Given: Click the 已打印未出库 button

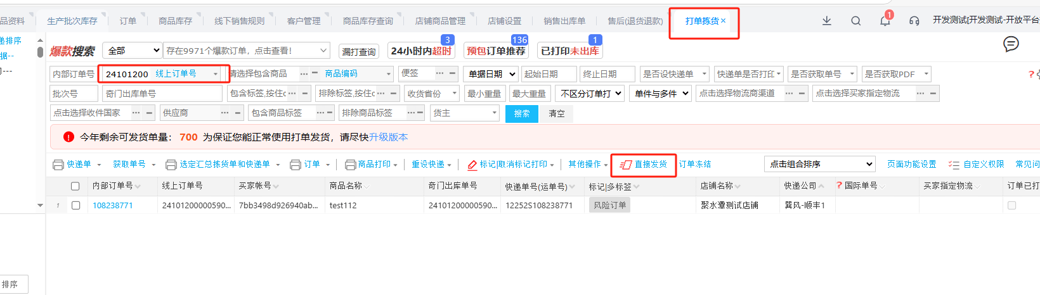Looking at the screenshot, I should pyautogui.click(x=569, y=51).
